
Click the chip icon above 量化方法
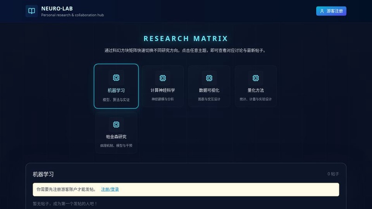click(255, 78)
